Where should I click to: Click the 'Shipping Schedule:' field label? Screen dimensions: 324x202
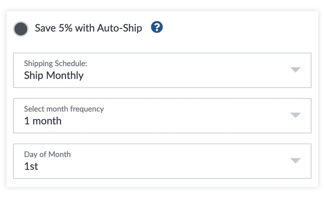(x=55, y=64)
